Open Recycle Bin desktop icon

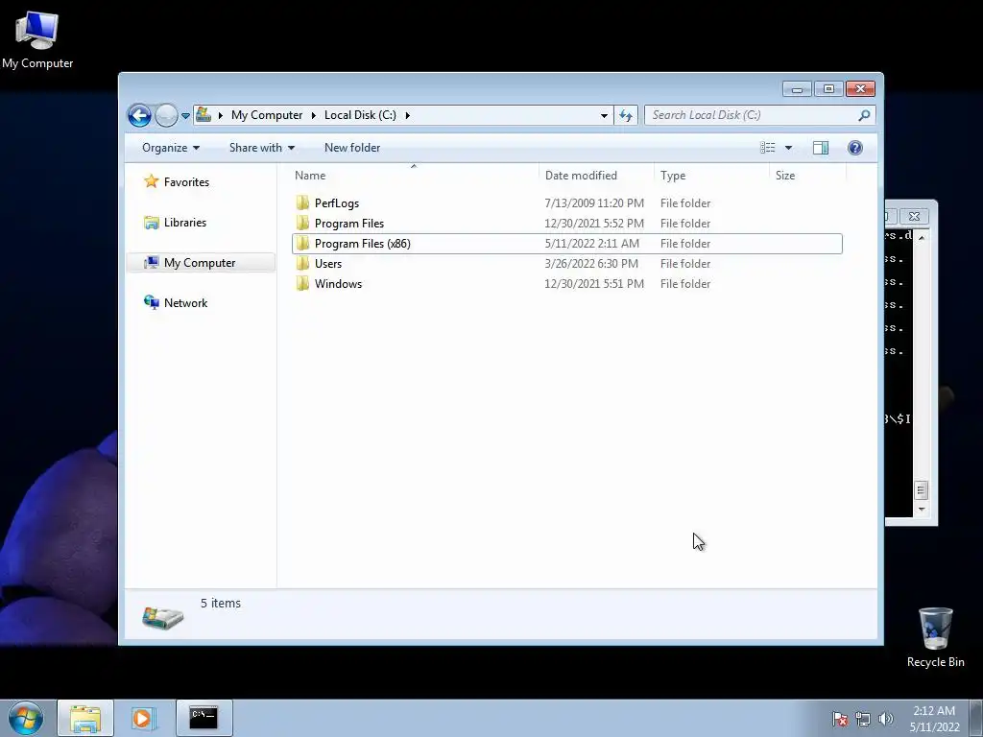935,637
